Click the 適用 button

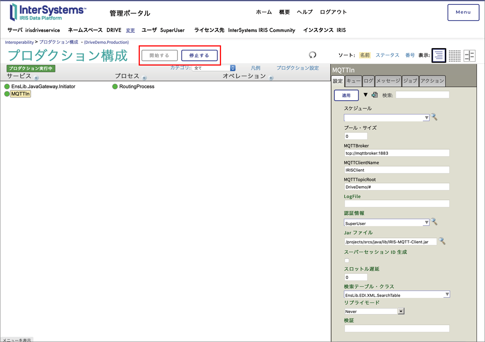346,95
